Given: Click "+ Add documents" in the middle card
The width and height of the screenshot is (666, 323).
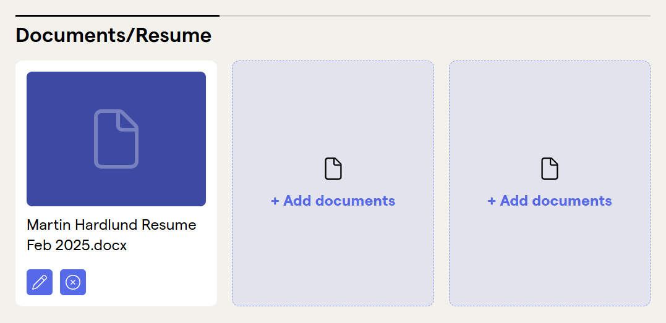Looking at the screenshot, I should tap(333, 201).
